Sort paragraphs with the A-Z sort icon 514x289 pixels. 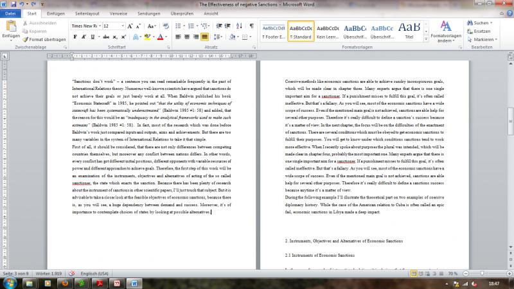pos(239,26)
